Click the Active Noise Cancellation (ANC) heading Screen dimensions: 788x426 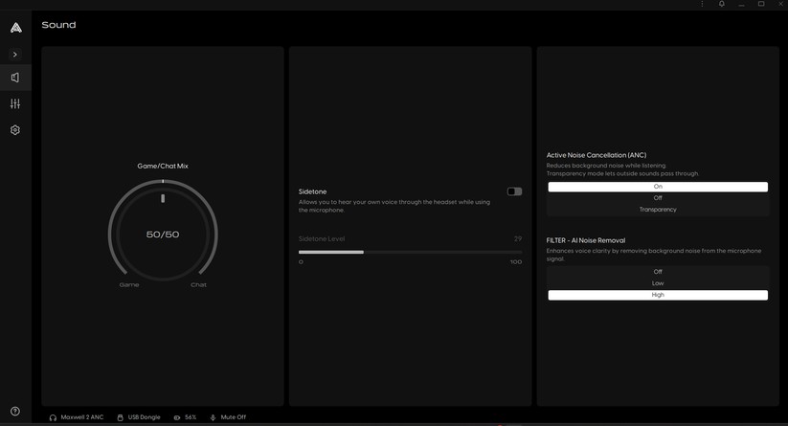pyautogui.click(x=597, y=155)
